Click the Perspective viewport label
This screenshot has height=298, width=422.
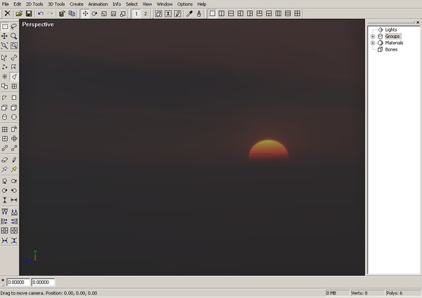tap(38, 25)
